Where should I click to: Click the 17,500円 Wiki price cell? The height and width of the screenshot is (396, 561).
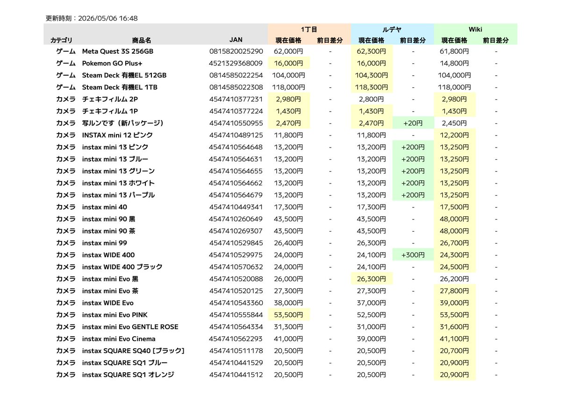coord(454,207)
